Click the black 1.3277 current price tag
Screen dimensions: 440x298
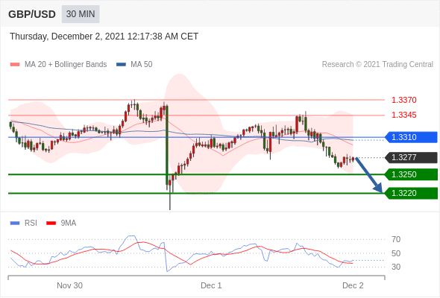click(x=412, y=157)
